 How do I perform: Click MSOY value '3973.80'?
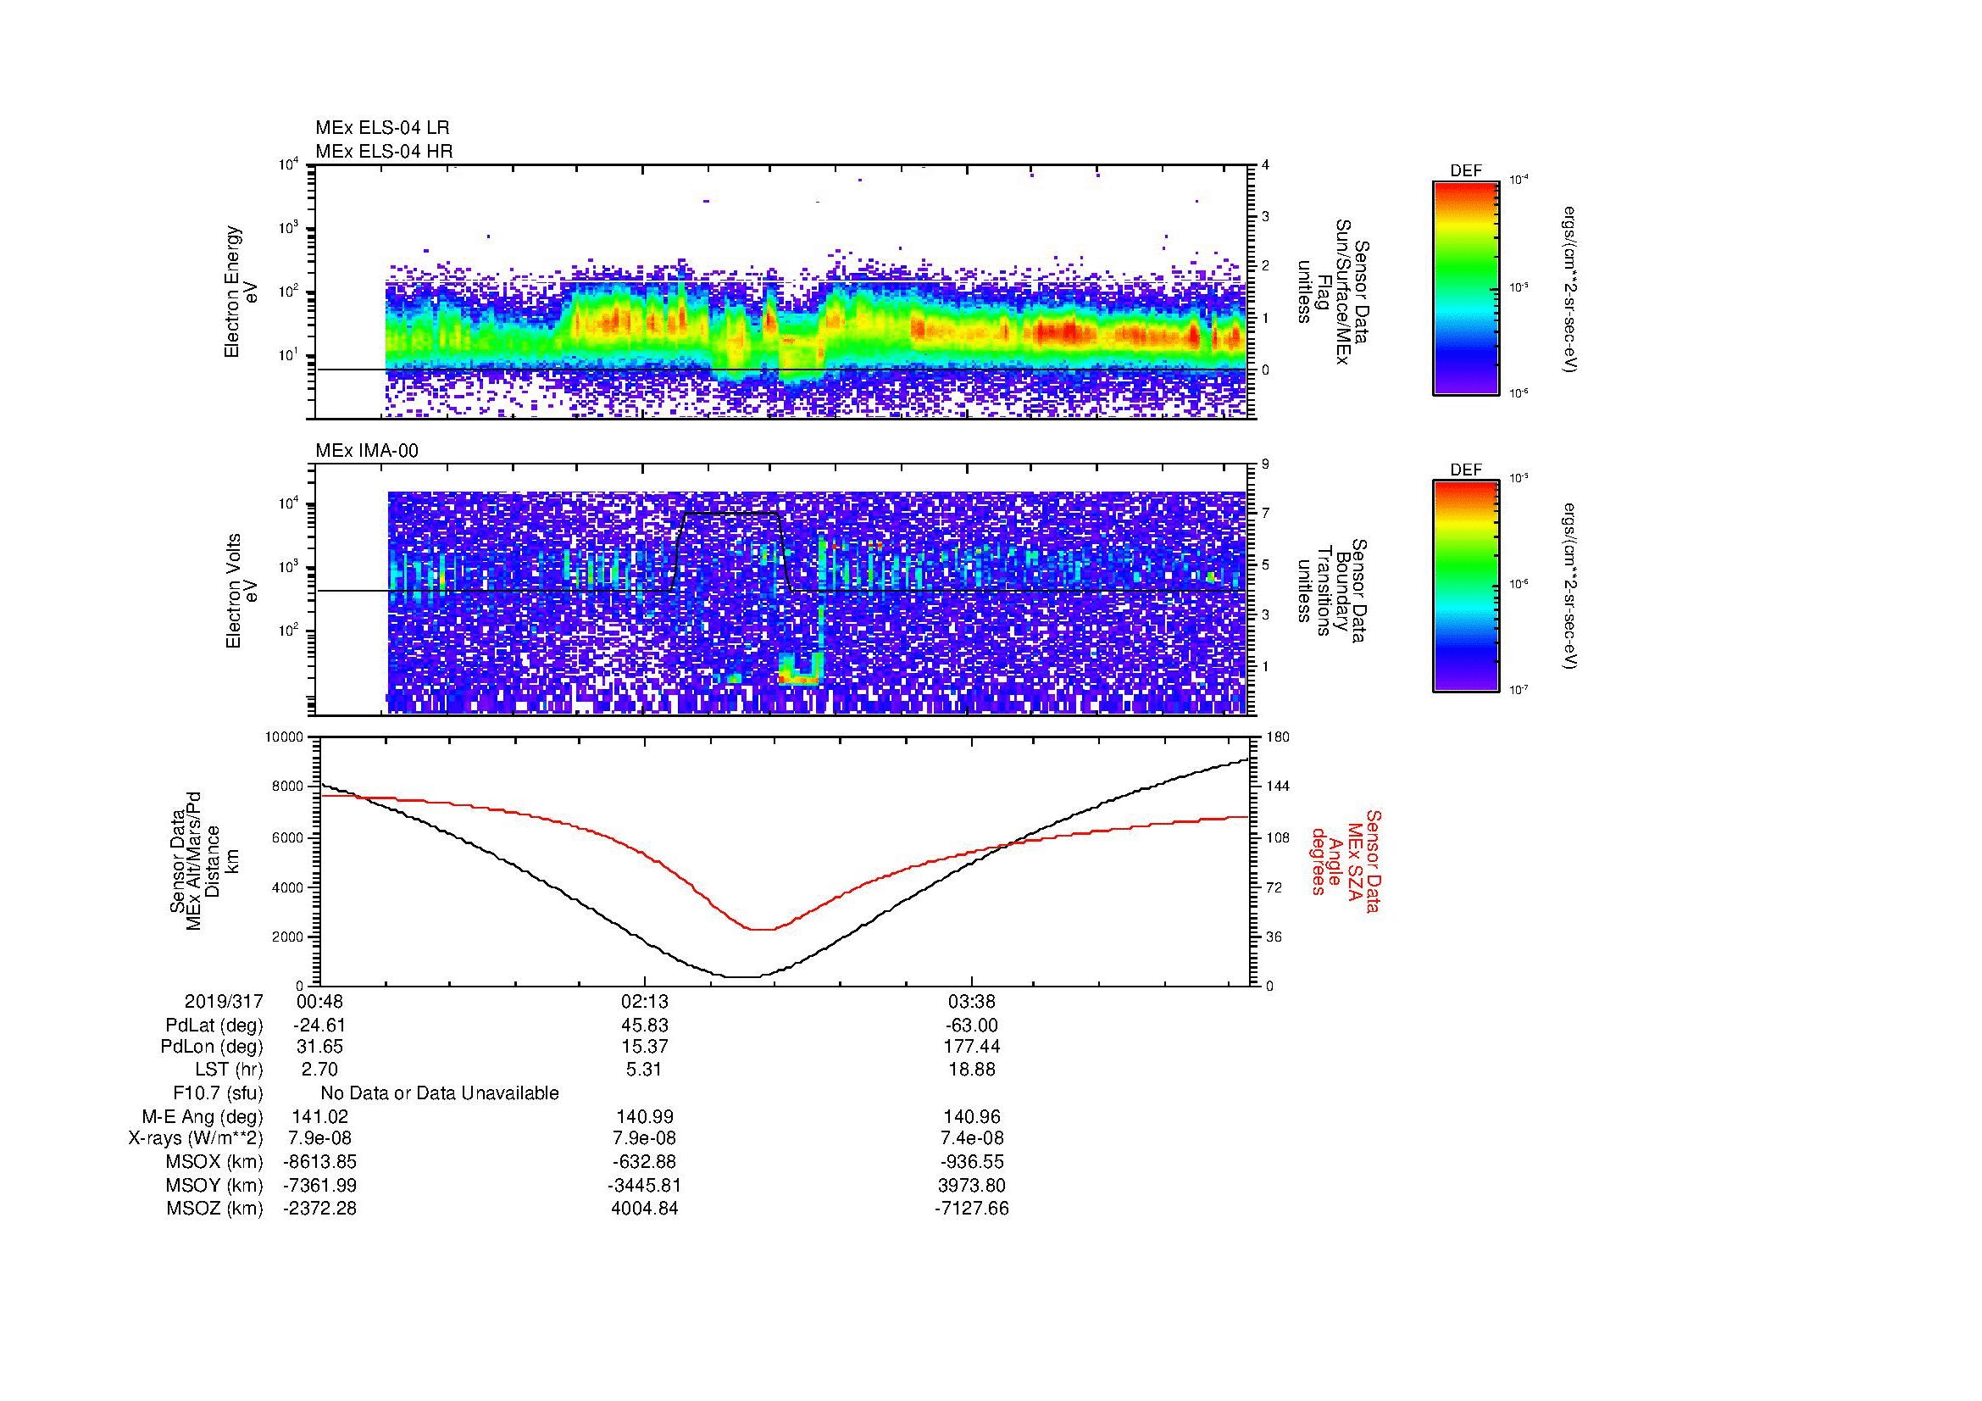(x=972, y=1185)
